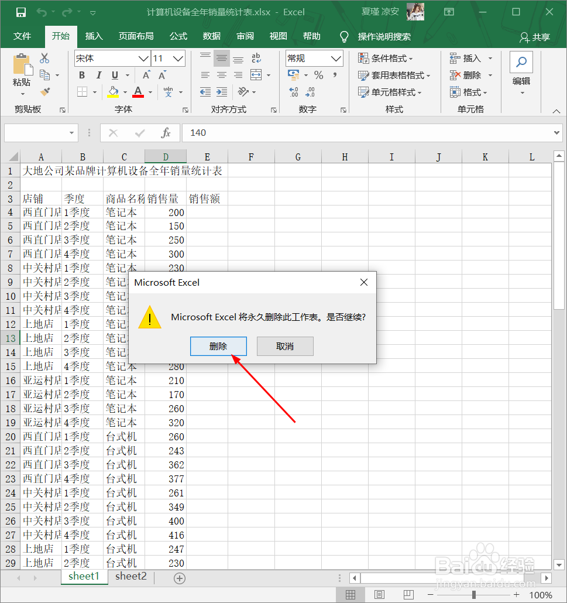Click the zoom slider handle
The image size is (567, 603).
(474, 595)
